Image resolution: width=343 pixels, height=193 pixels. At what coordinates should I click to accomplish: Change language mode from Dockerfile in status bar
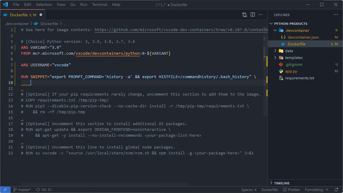tap(270, 190)
